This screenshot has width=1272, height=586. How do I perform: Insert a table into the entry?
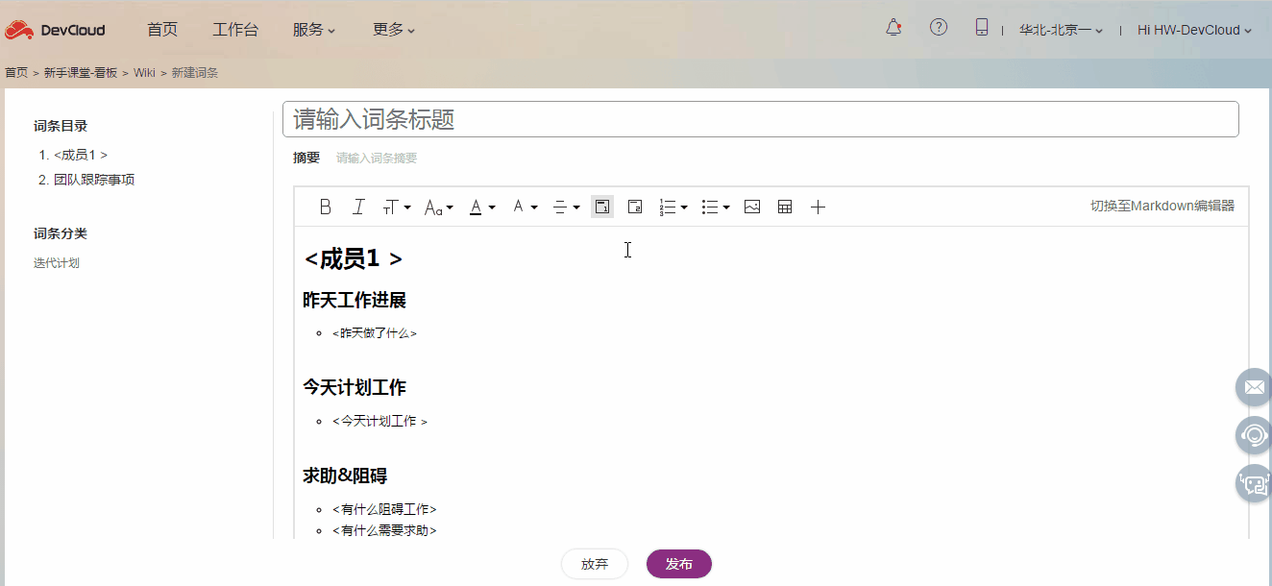(785, 206)
